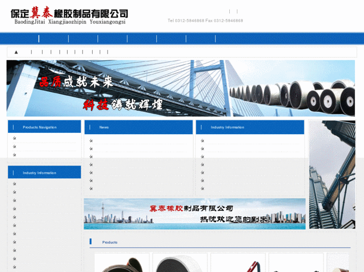Open product thumbnail of white-topped black belt roll
364x272 pixels.
(180, 263)
